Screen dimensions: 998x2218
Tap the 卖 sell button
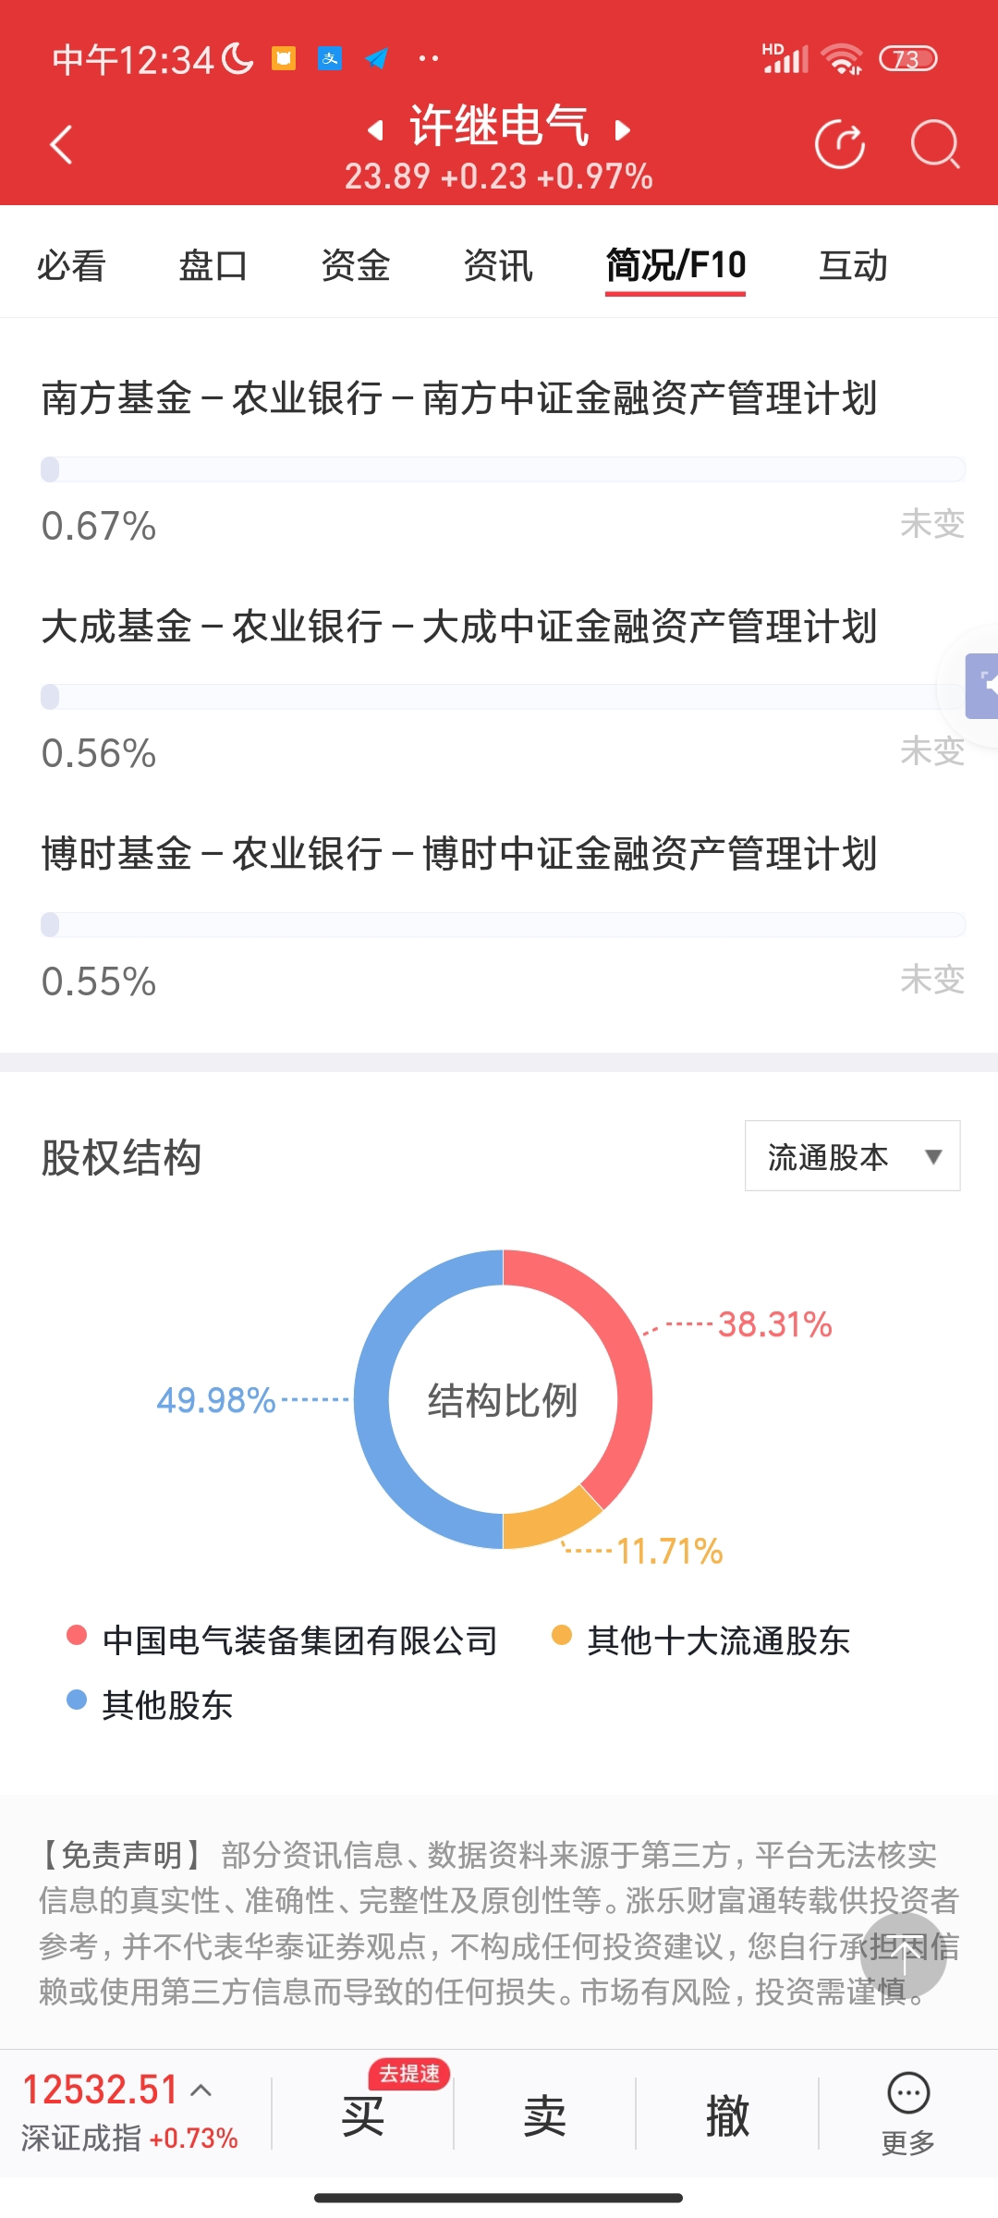pyautogui.click(x=545, y=2115)
